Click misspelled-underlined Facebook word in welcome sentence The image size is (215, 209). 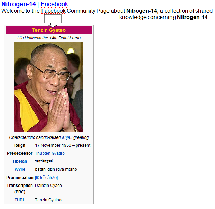54,11
